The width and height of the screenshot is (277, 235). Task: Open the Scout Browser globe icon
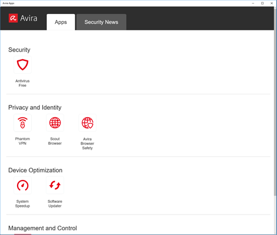(x=55, y=122)
